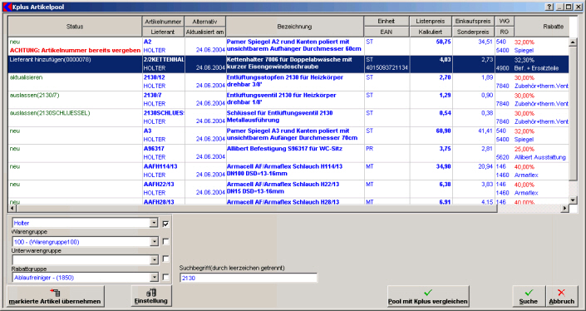
Task: Click the Einheit column header
Action: coord(387,22)
